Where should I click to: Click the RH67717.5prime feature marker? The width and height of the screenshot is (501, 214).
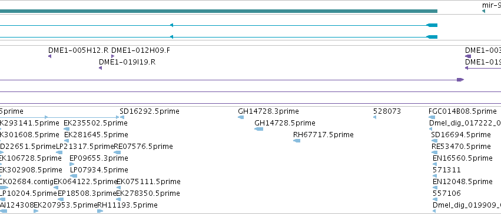[x=297, y=141]
